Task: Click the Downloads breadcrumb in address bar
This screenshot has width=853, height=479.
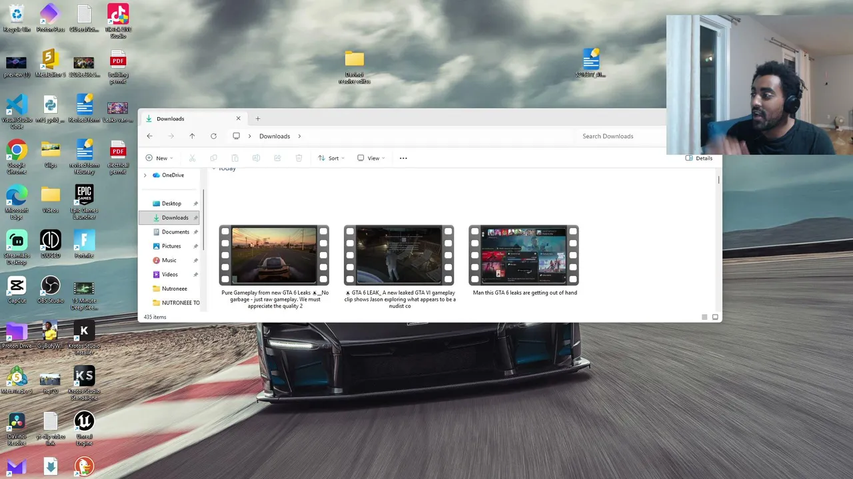Action: (275, 136)
